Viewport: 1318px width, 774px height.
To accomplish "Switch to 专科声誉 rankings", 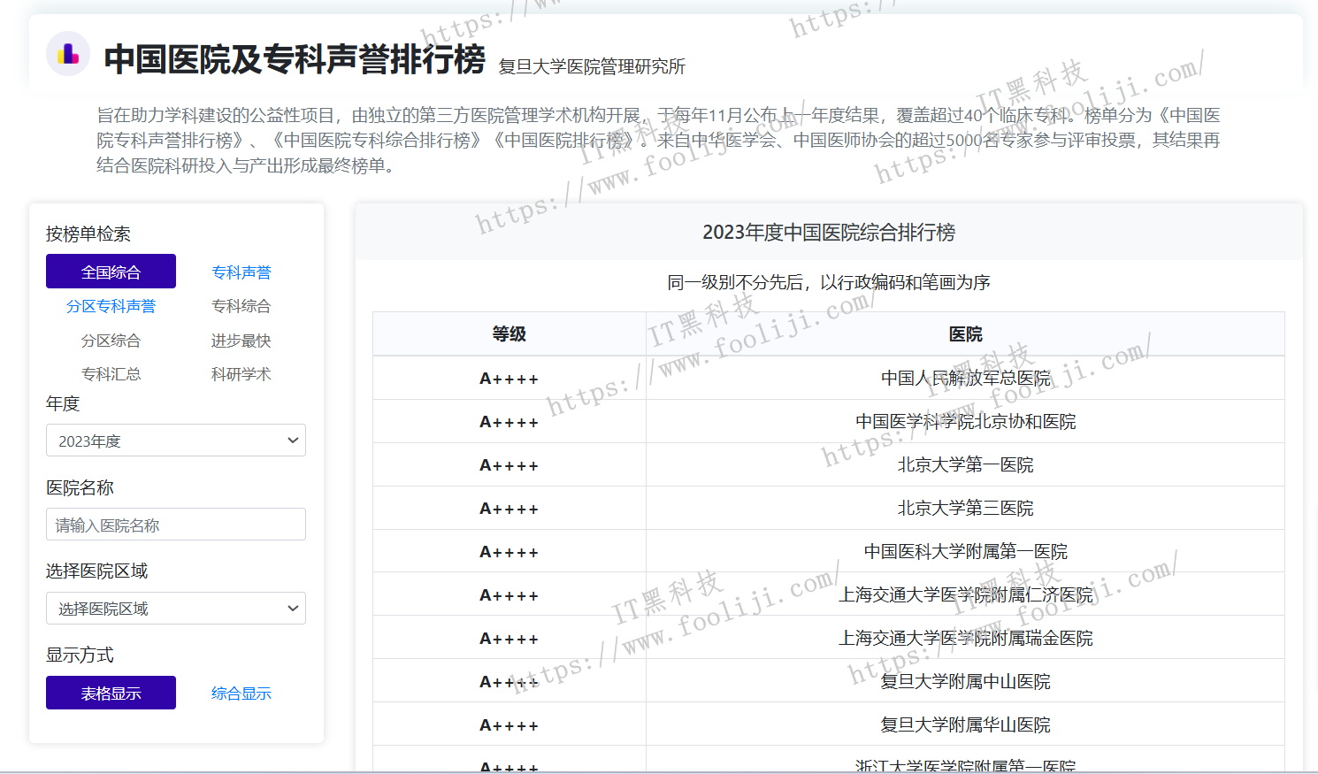I will pos(241,272).
